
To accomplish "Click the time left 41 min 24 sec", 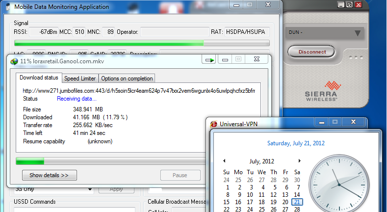I will [x=89, y=133].
